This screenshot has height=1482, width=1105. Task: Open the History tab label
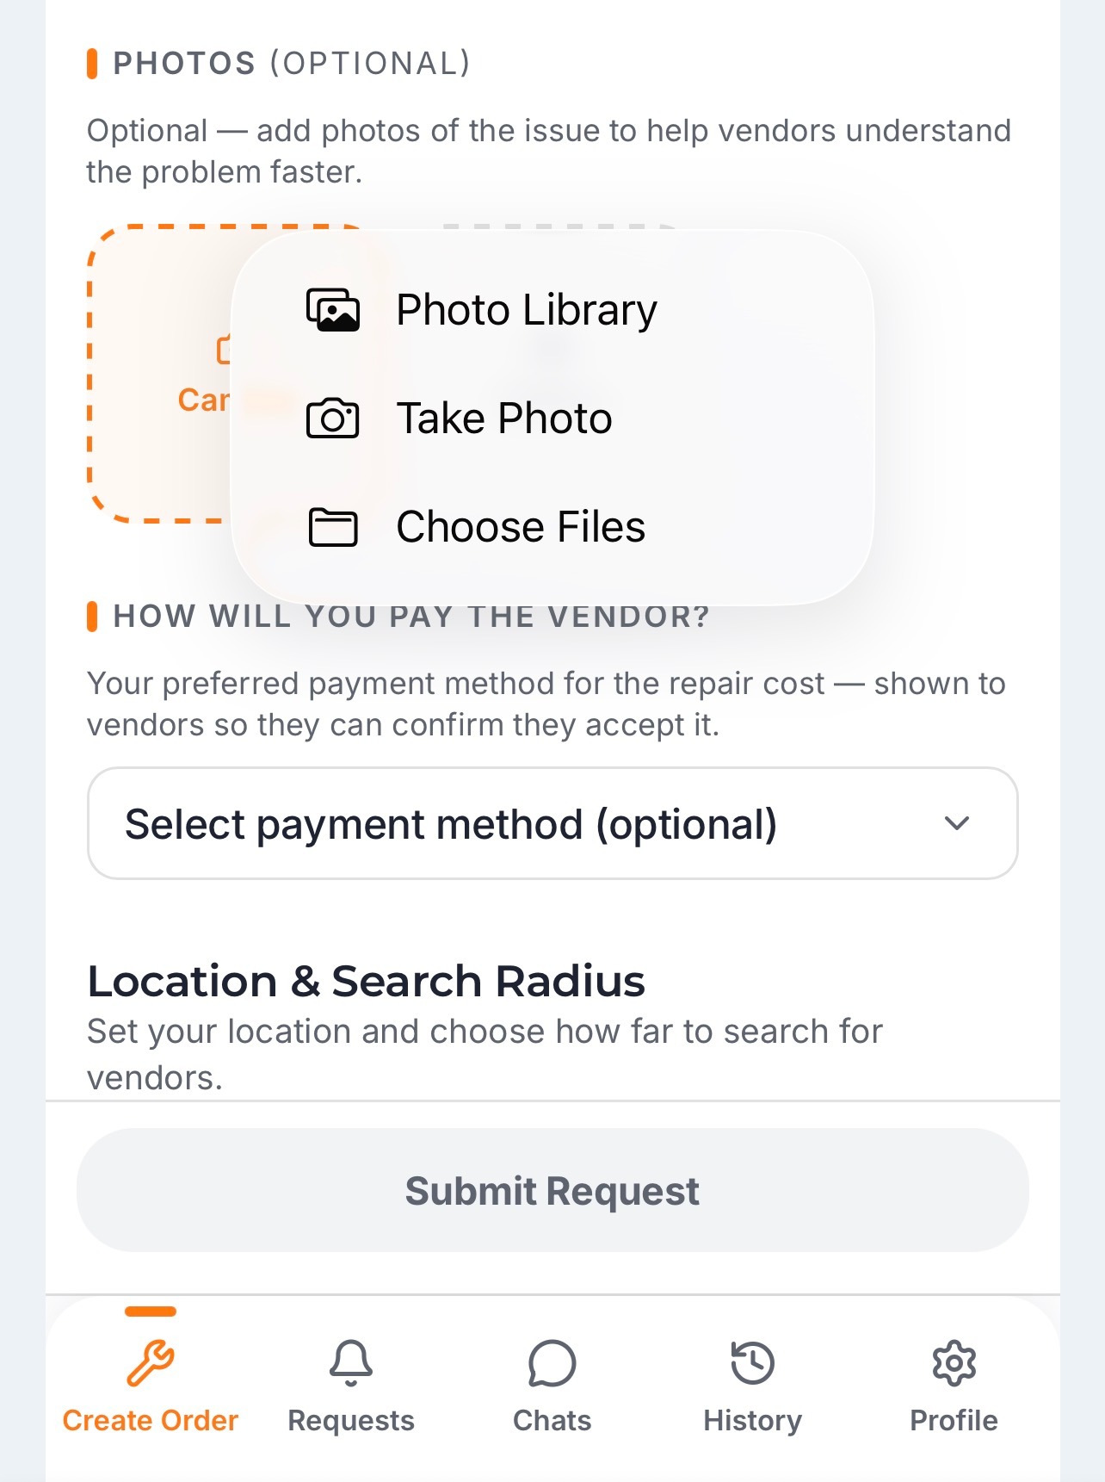click(x=753, y=1421)
